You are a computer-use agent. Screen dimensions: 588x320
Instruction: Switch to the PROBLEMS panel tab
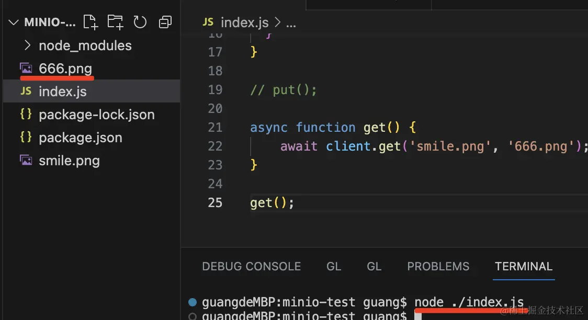[x=438, y=267]
